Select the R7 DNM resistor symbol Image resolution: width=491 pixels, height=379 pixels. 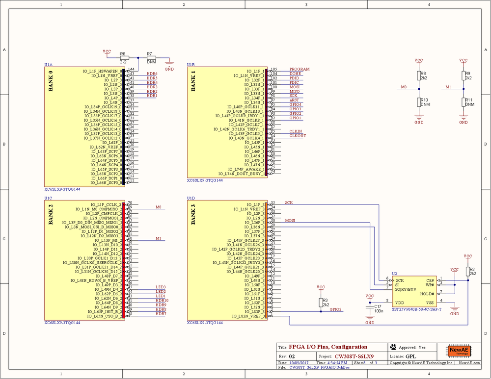pos(152,58)
